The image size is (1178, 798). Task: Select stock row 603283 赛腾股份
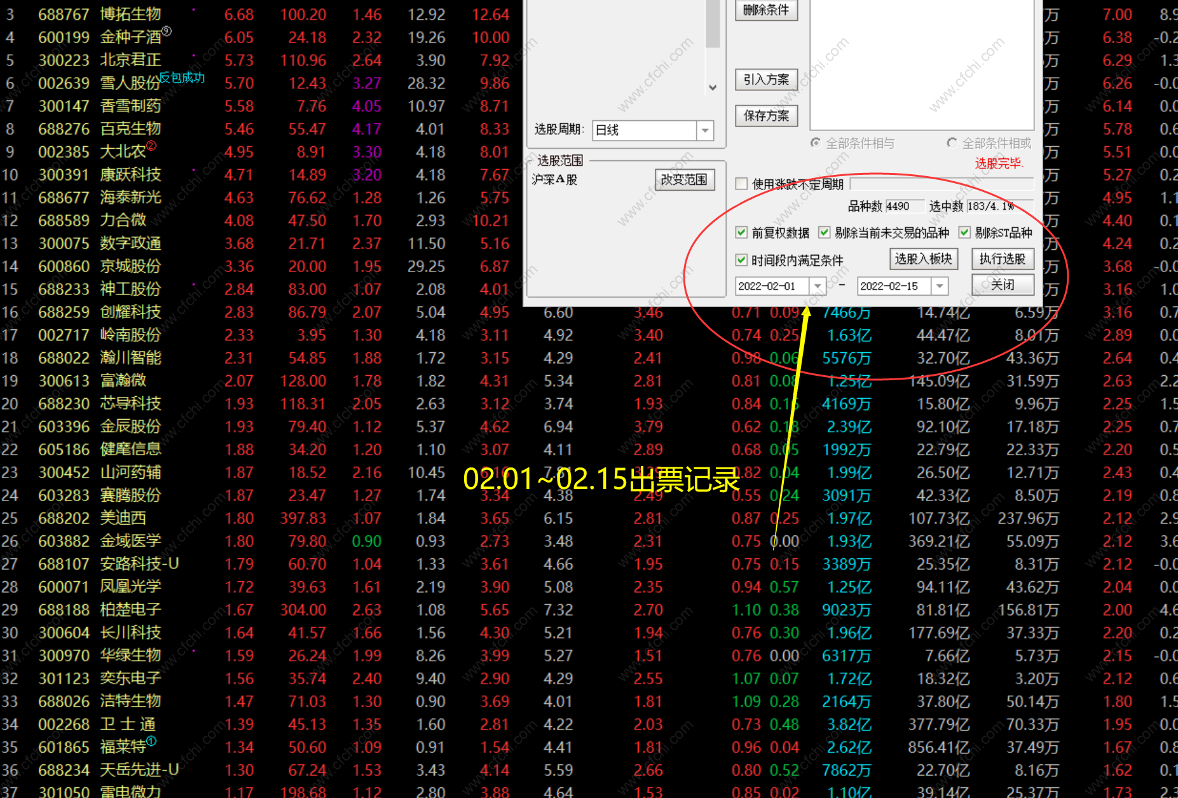(x=99, y=495)
